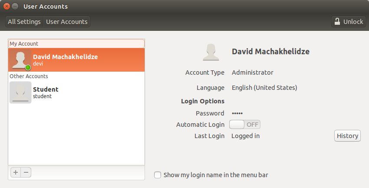Click the green online status dot
The width and height of the screenshot is (369, 188).
point(28,68)
